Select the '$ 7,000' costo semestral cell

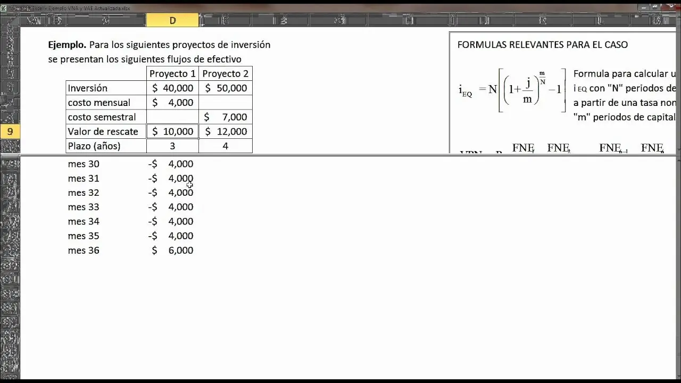(226, 117)
